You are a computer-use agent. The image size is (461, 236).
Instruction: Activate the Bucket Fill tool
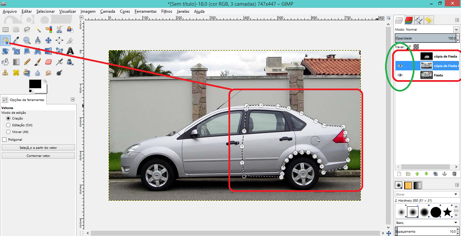[5, 62]
